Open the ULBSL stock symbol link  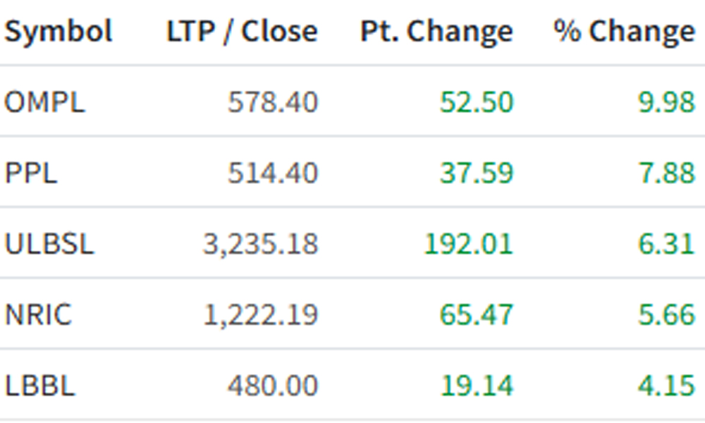tap(49, 244)
